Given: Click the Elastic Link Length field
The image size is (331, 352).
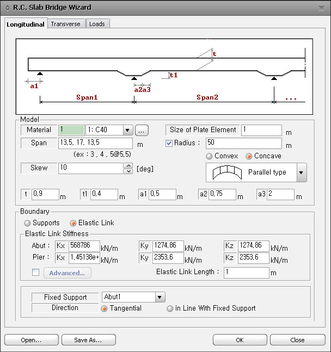Looking at the screenshot, I should pyautogui.click(x=246, y=273).
